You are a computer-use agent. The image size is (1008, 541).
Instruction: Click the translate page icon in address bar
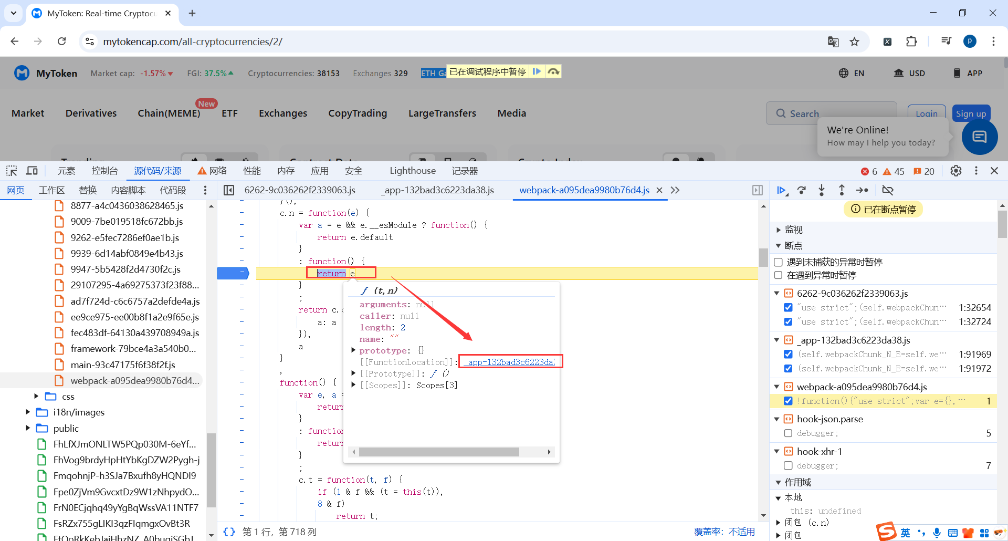click(x=833, y=41)
